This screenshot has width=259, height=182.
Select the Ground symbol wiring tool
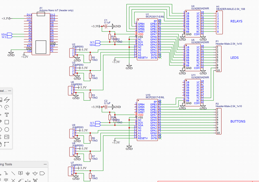click(x=28, y=173)
